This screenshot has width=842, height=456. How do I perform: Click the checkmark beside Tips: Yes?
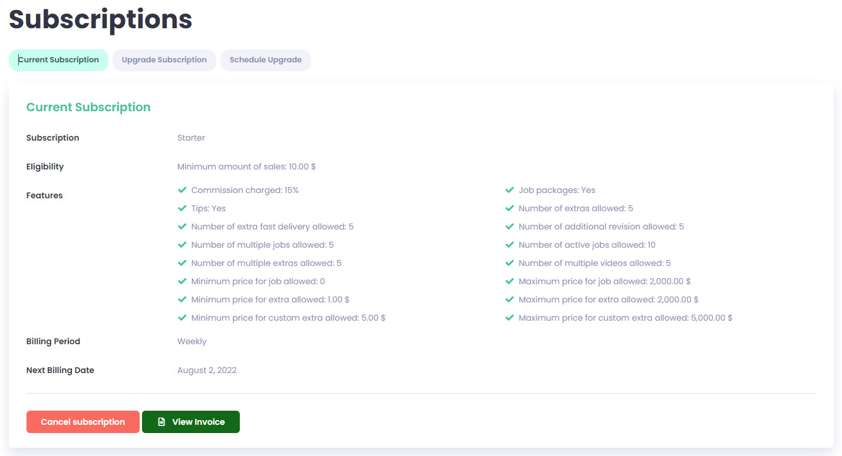[x=182, y=208]
